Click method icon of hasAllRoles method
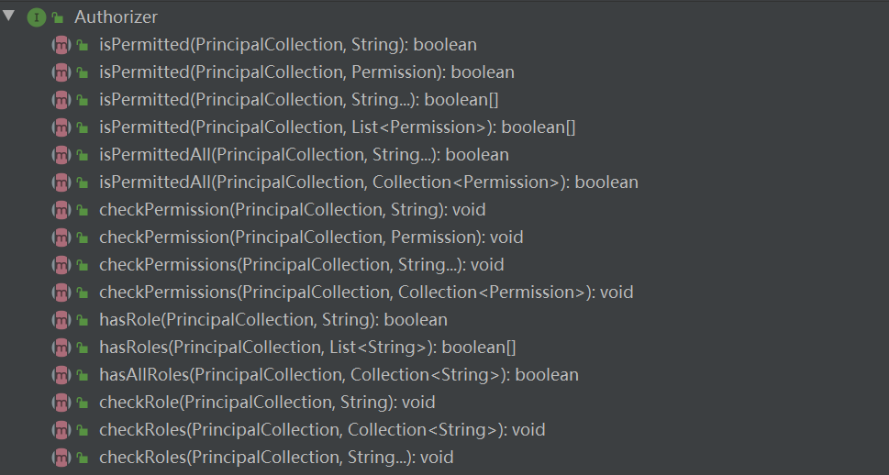 (61, 374)
